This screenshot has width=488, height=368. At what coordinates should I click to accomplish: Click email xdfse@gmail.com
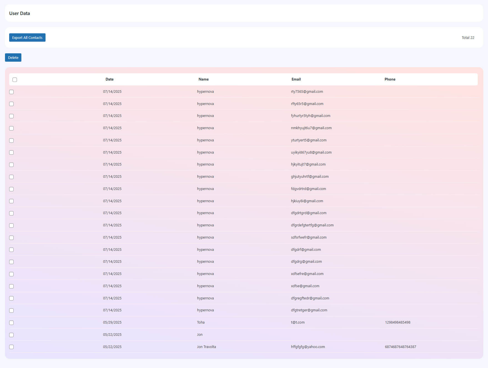click(x=305, y=286)
